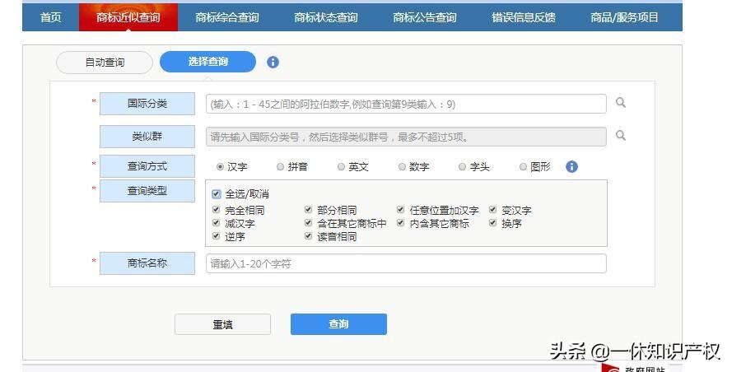Click the 查询方式 field label
The height and width of the screenshot is (372, 732).
click(x=147, y=166)
